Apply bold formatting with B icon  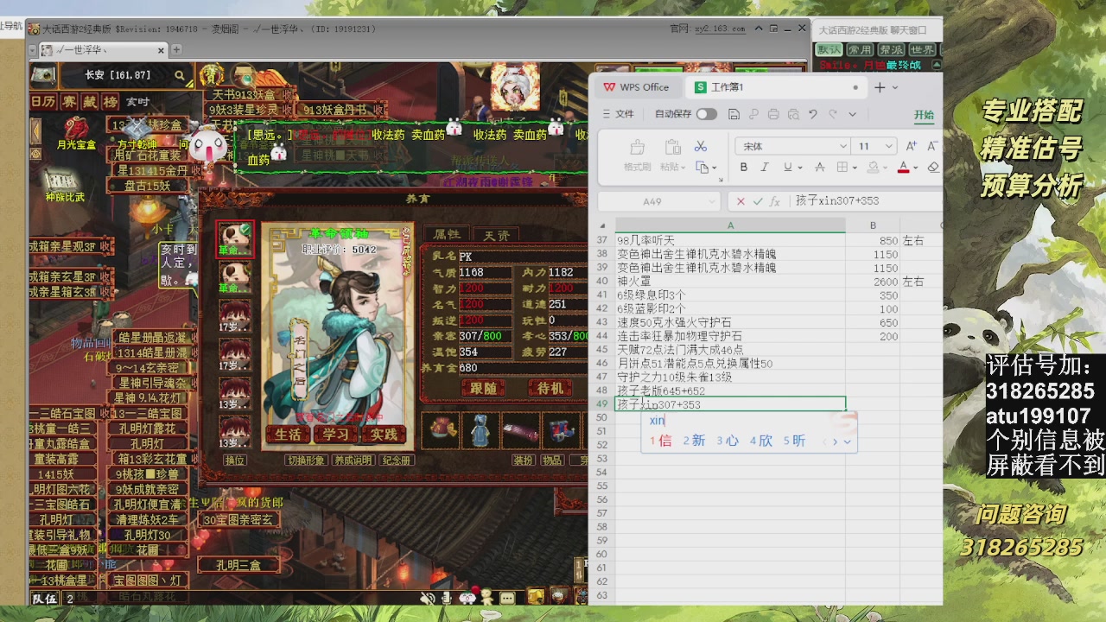pos(744,167)
